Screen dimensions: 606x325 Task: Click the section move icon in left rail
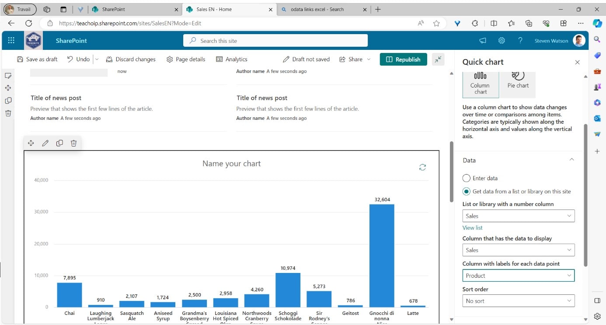coord(8,88)
